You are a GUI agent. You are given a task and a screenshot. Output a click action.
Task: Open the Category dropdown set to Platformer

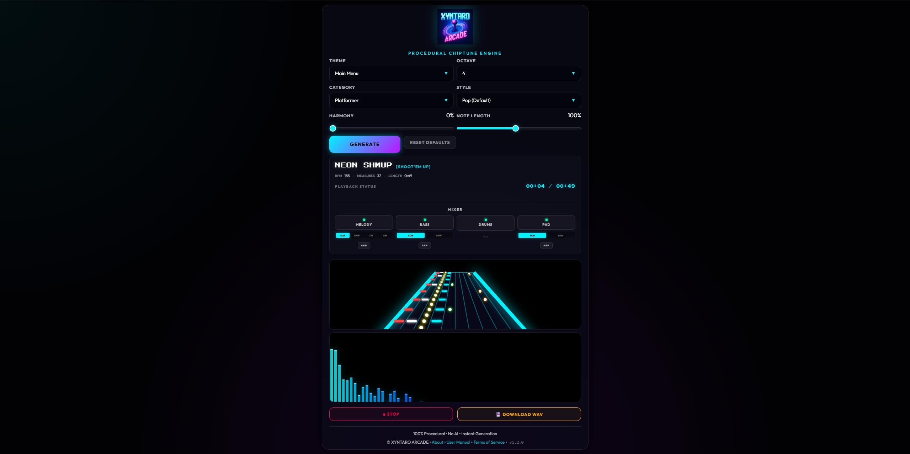tap(391, 100)
